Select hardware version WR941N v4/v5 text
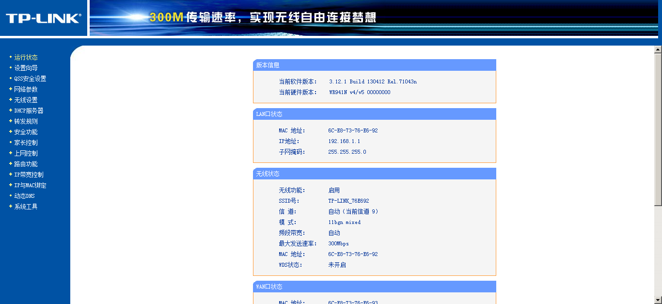This screenshot has width=662, height=304. pyautogui.click(x=360, y=92)
